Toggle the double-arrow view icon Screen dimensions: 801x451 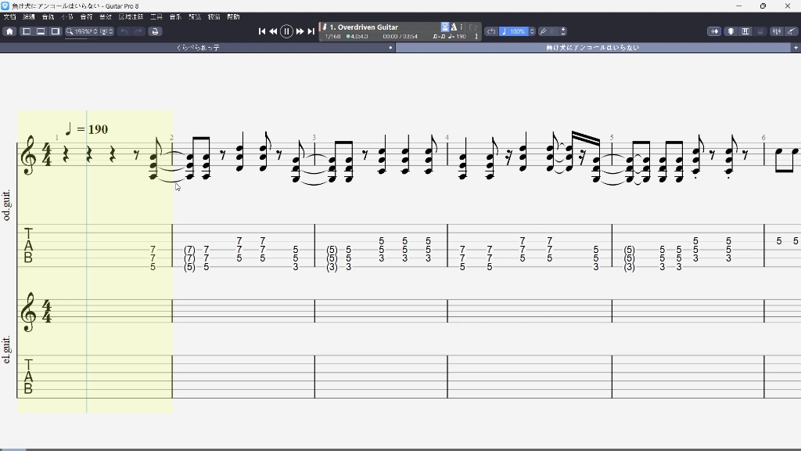[x=714, y=31]
